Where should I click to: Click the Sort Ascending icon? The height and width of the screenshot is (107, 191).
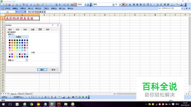click(x=64, y=5)
